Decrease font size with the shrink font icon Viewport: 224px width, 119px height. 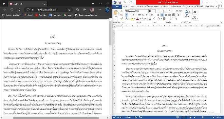(154, 19)
